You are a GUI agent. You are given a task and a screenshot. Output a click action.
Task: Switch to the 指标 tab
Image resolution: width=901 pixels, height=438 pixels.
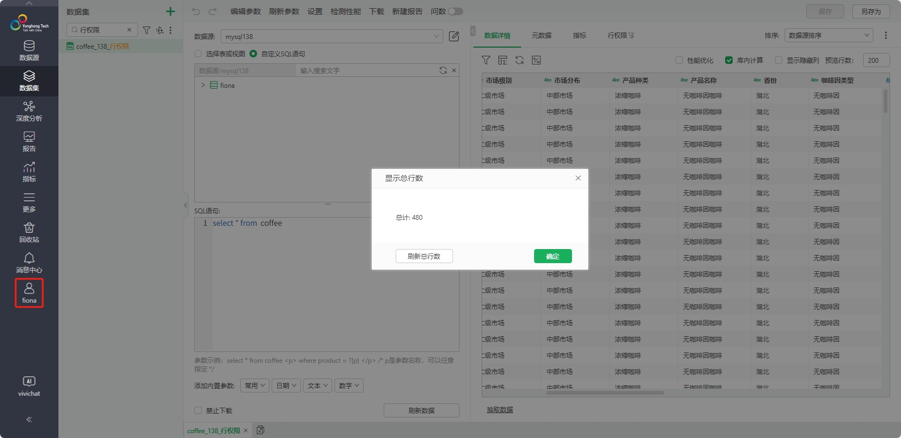coord(580,35)
